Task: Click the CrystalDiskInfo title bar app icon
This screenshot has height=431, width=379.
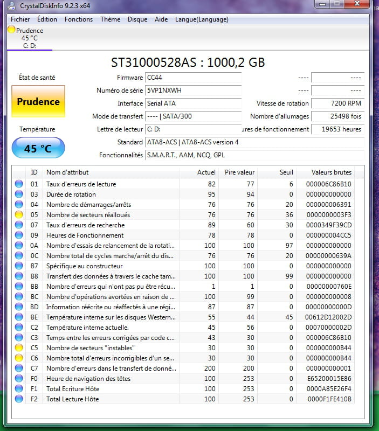Action: pos(11,5)
